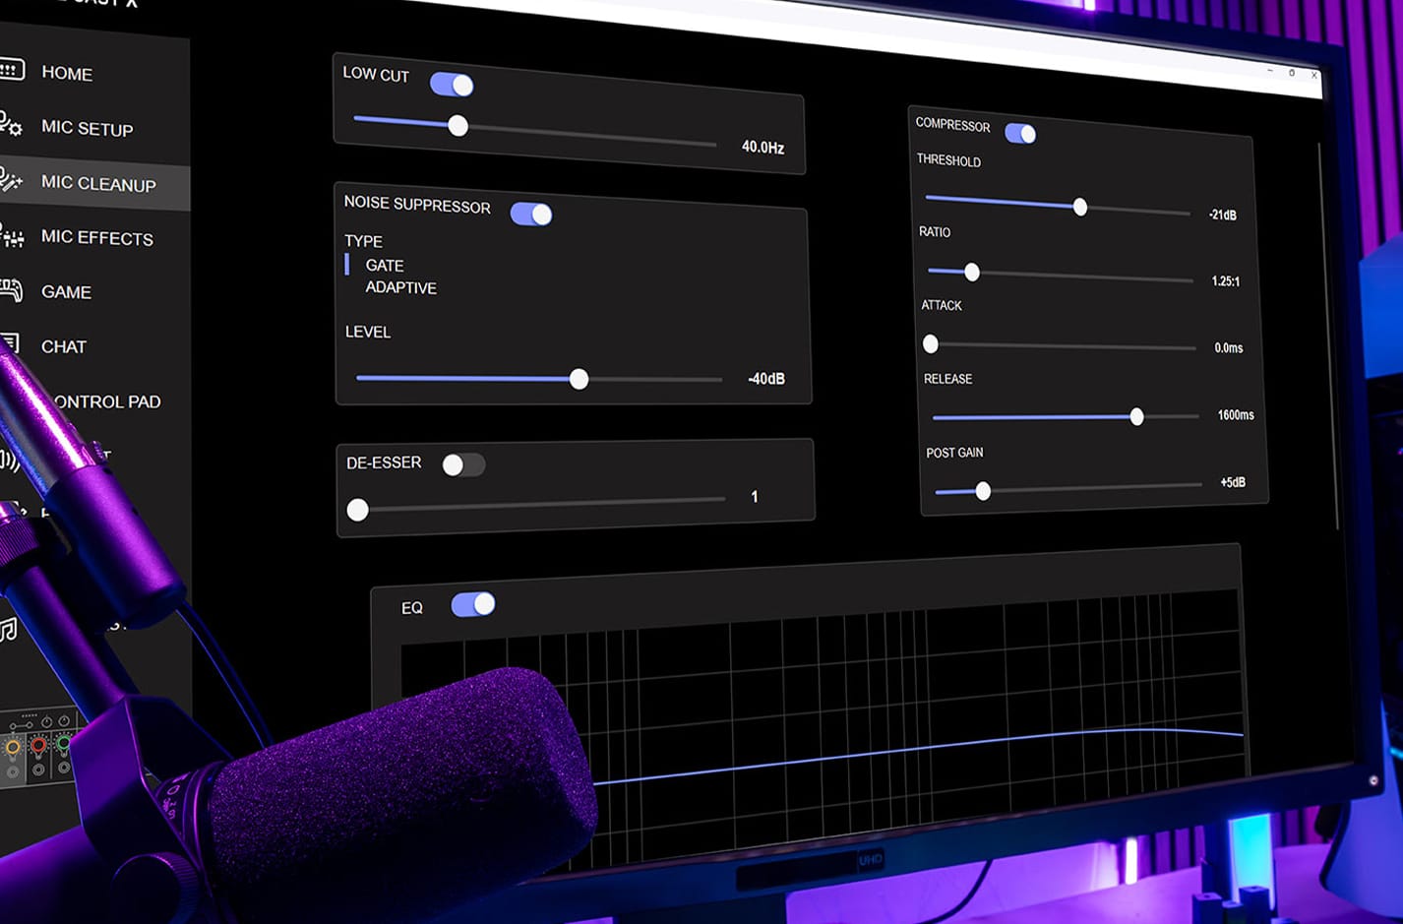Toggle the Low Cut switch off

click(452, 85)
